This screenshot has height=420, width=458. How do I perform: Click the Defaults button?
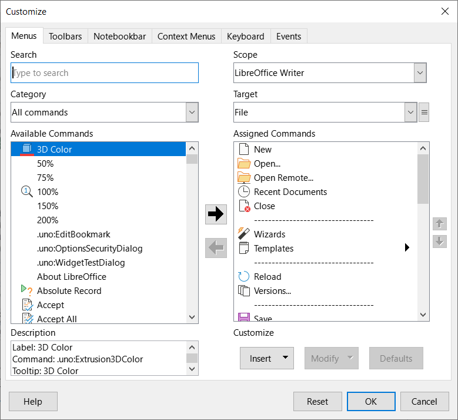[396, 358]
